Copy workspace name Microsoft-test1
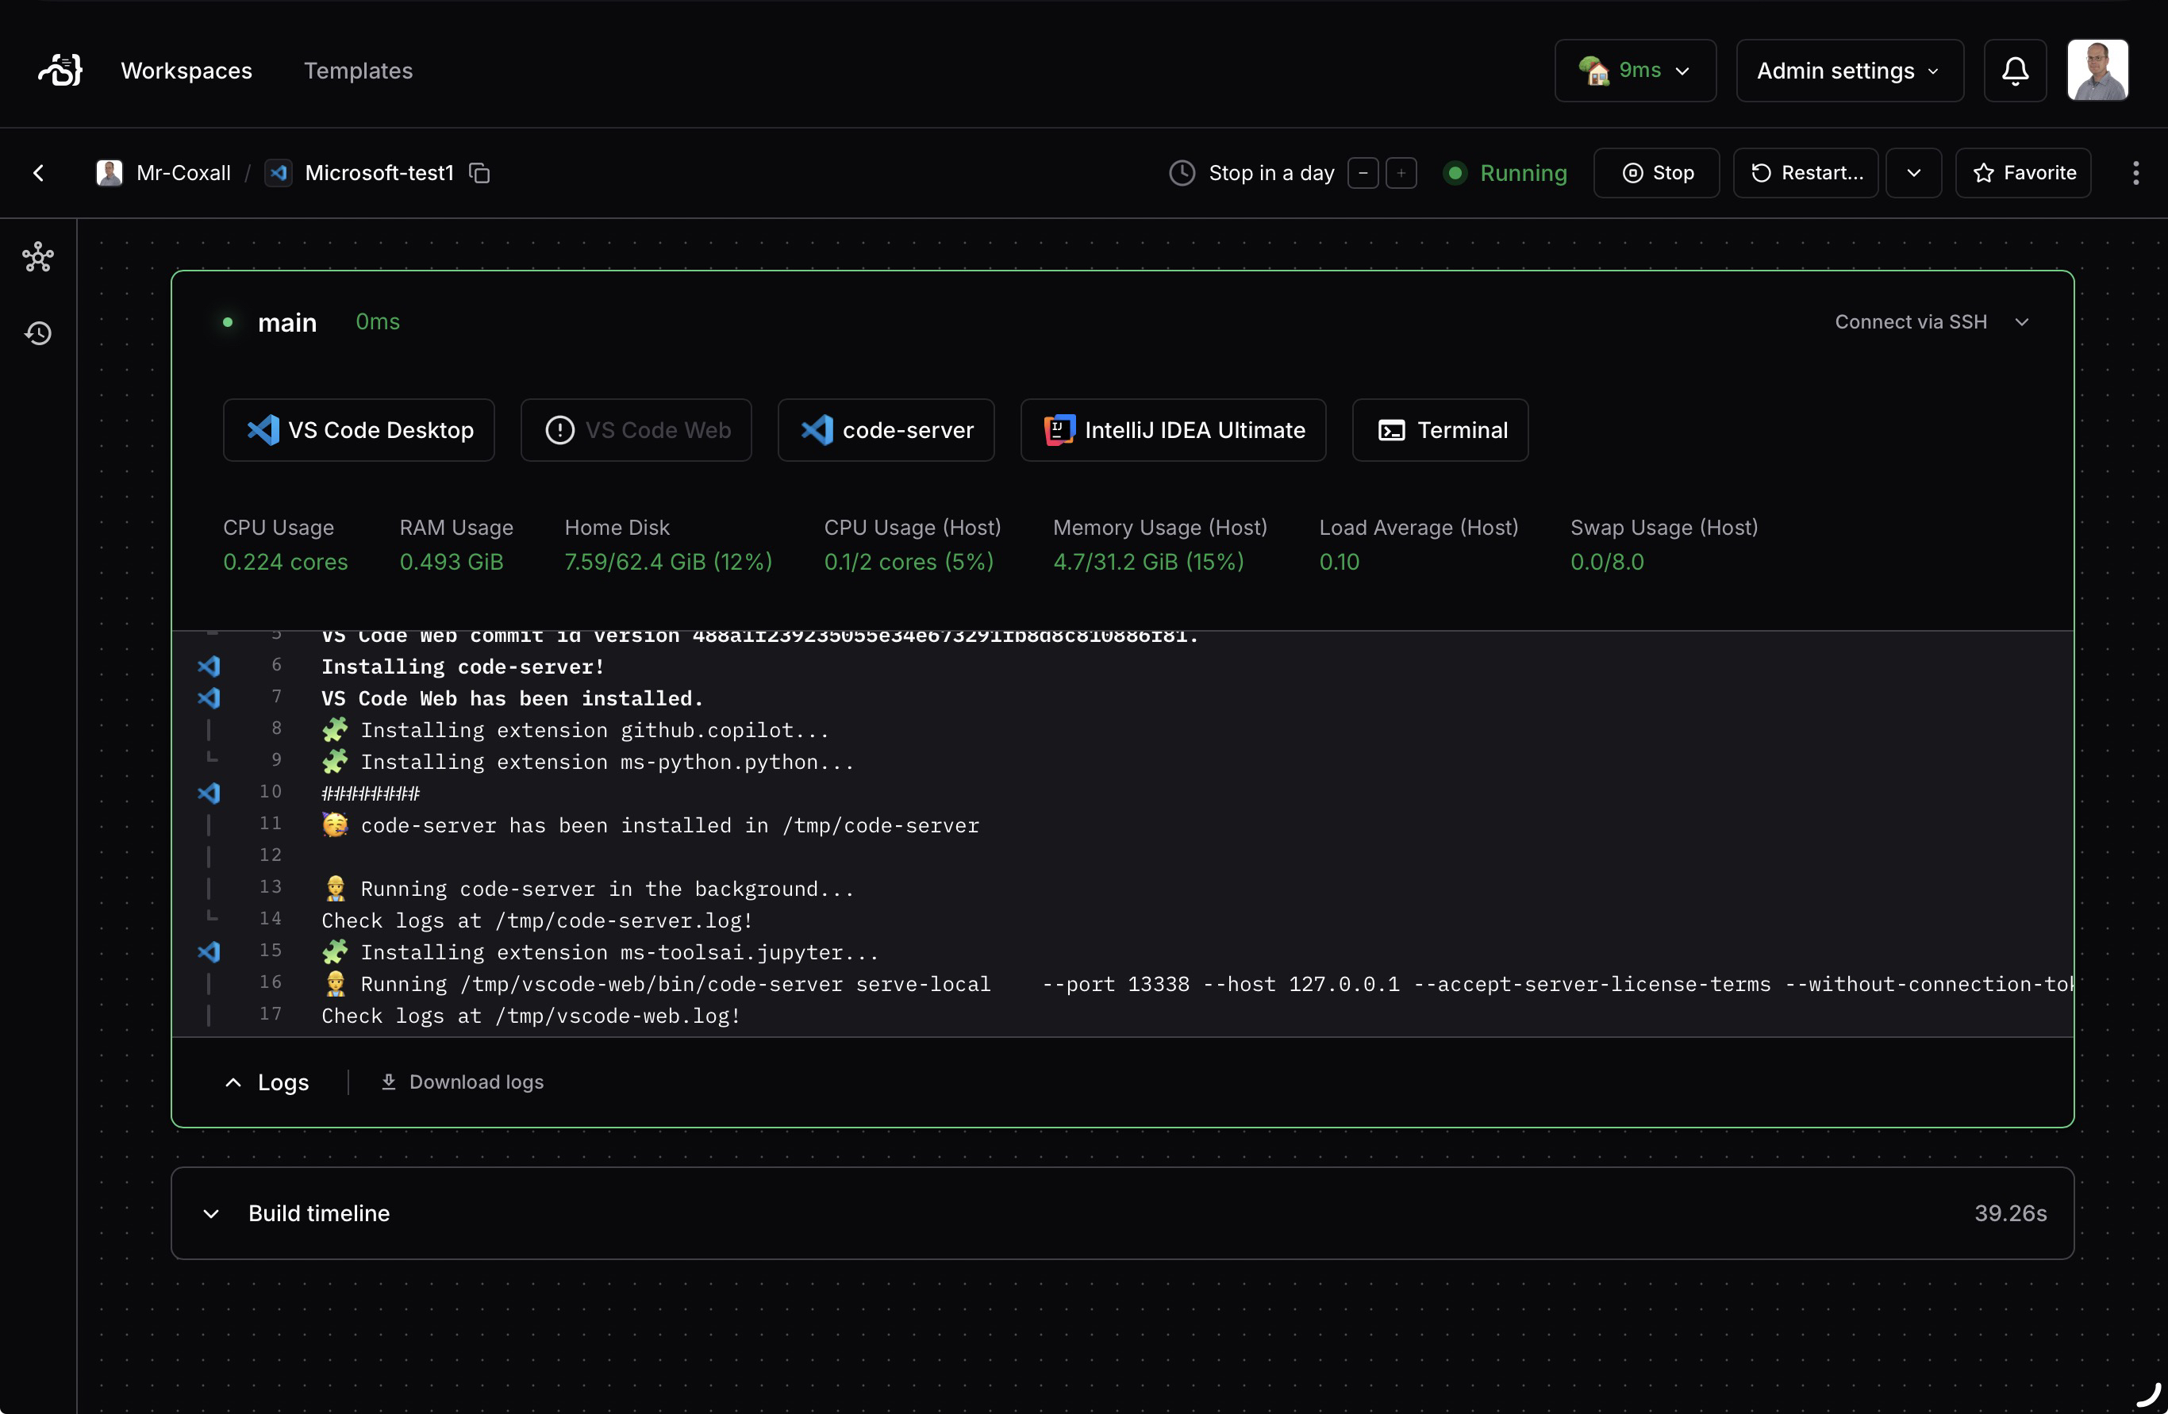Screen dimensions: 2168x1414 [479, 173]
